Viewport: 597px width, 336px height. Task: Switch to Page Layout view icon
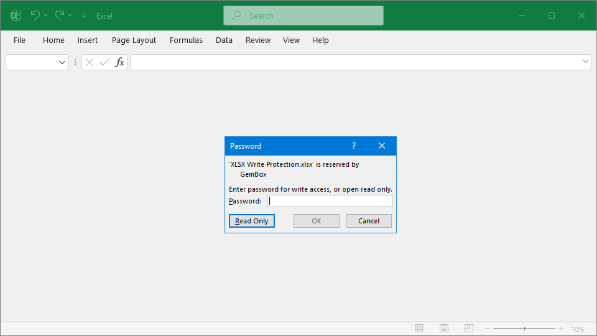(444, 329)
